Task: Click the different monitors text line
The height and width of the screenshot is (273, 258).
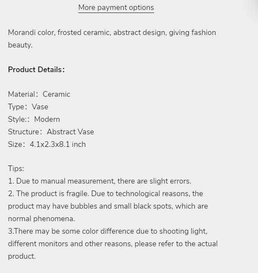Action: click(x=113, y=244)
